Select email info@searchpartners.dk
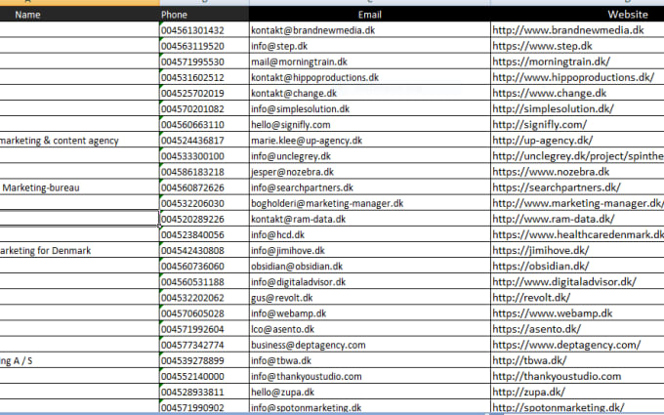This screenshot has height=415, width=664. click(302, 187)
